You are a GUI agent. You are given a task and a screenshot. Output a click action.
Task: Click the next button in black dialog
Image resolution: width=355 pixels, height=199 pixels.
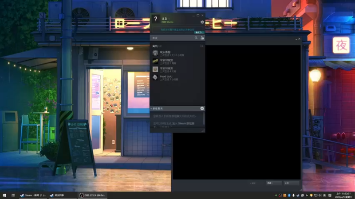[x=274, y=183]
